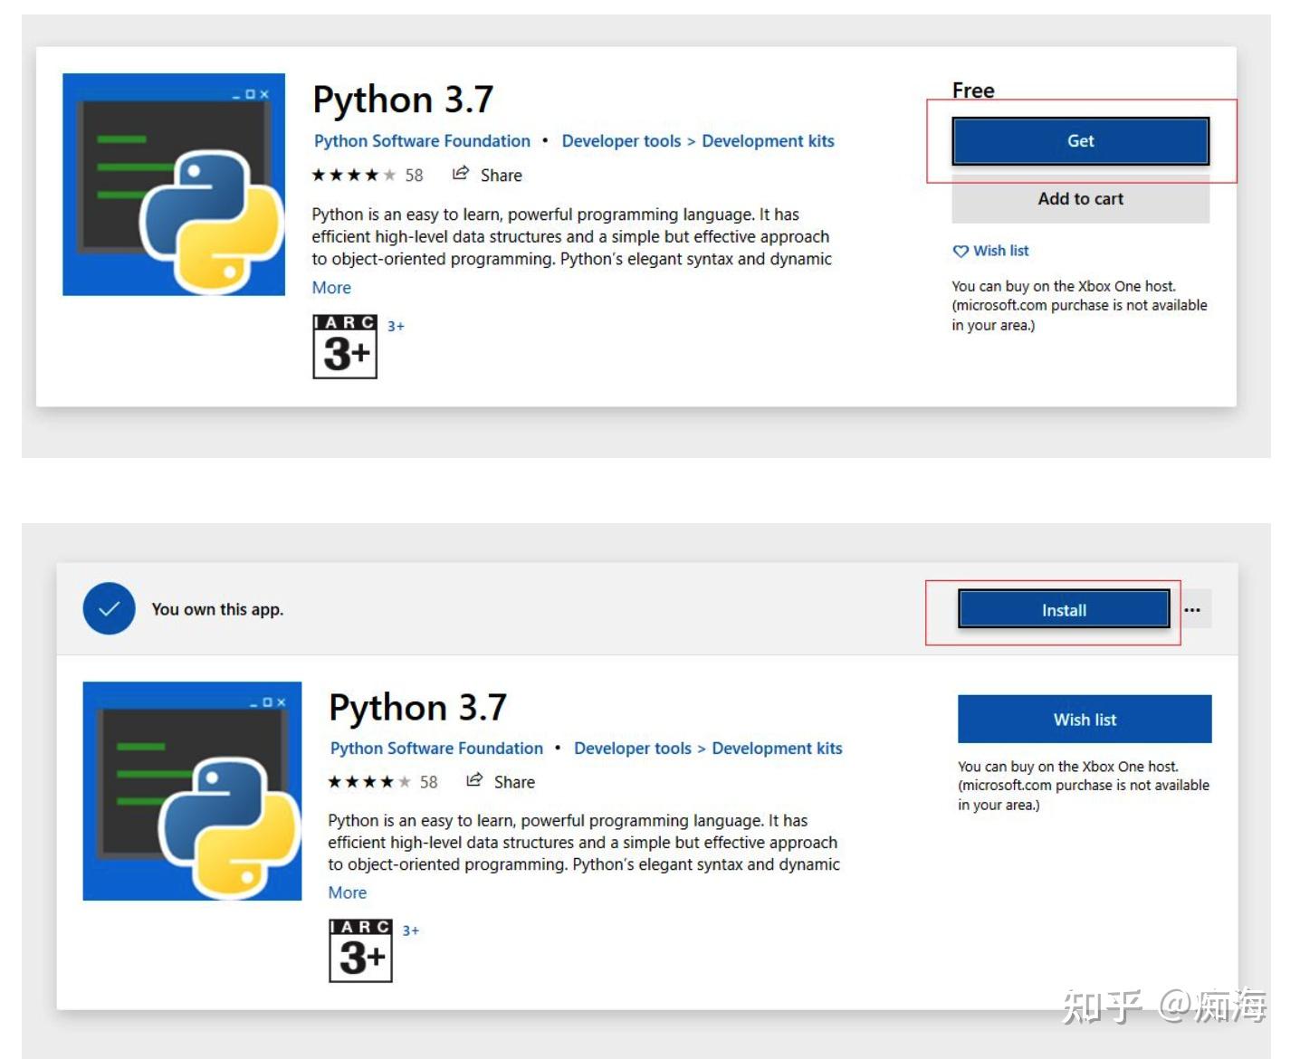
Task: Click the Install button
Action: click(x=1064, y=610)
